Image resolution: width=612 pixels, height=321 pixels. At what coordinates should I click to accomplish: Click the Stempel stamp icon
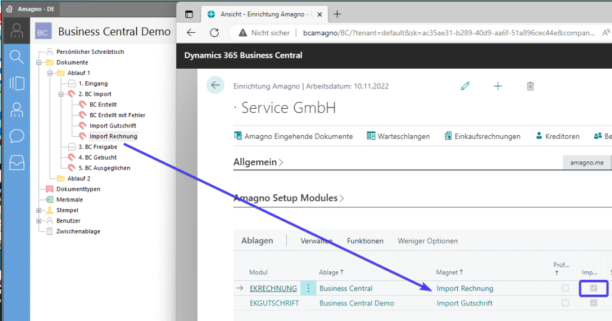pos(50,210)
